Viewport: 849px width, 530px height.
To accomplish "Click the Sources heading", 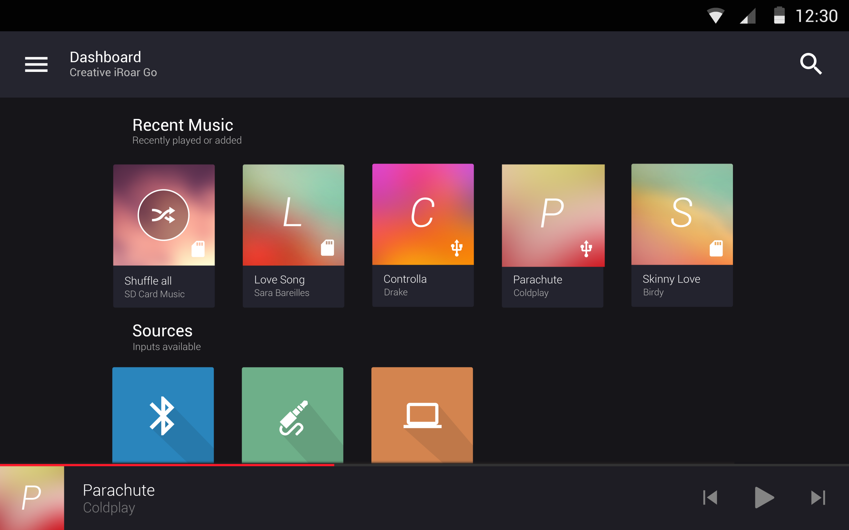I will point(163,331).
